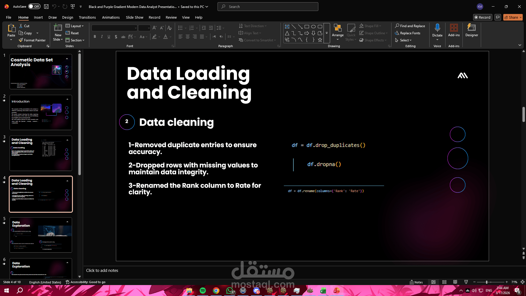Click the Dictate microphone icon
The height and width of the screenshot is (296, 526).
[437, 28]
